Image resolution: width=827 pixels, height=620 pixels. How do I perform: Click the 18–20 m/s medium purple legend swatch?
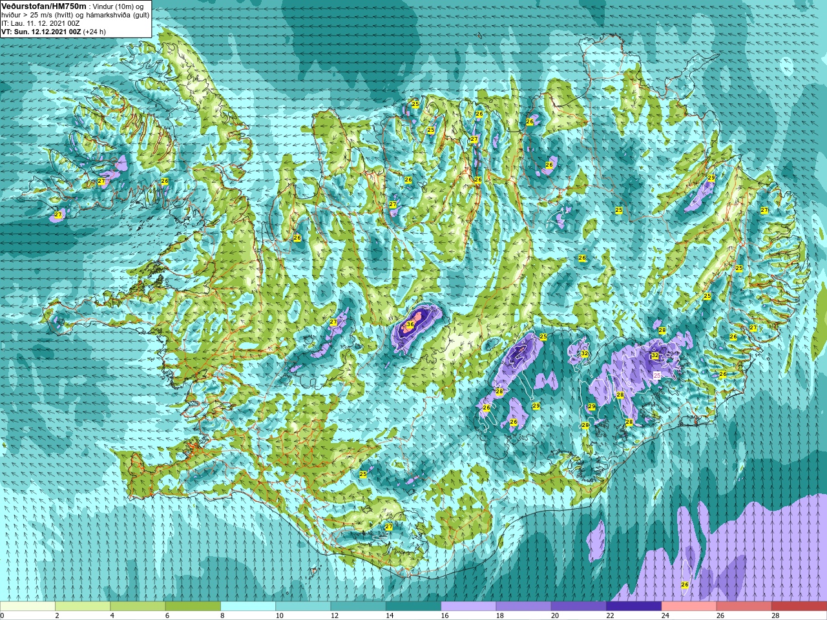(523, 606)
